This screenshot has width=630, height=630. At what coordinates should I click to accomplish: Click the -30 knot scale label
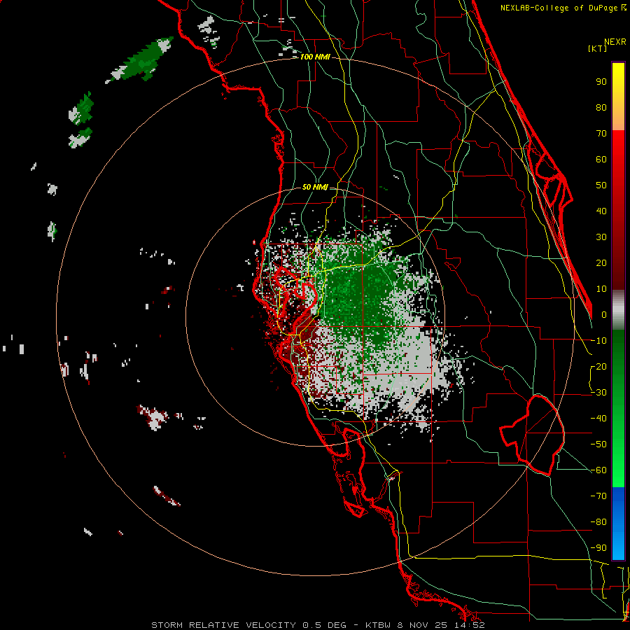click(598, 393)
